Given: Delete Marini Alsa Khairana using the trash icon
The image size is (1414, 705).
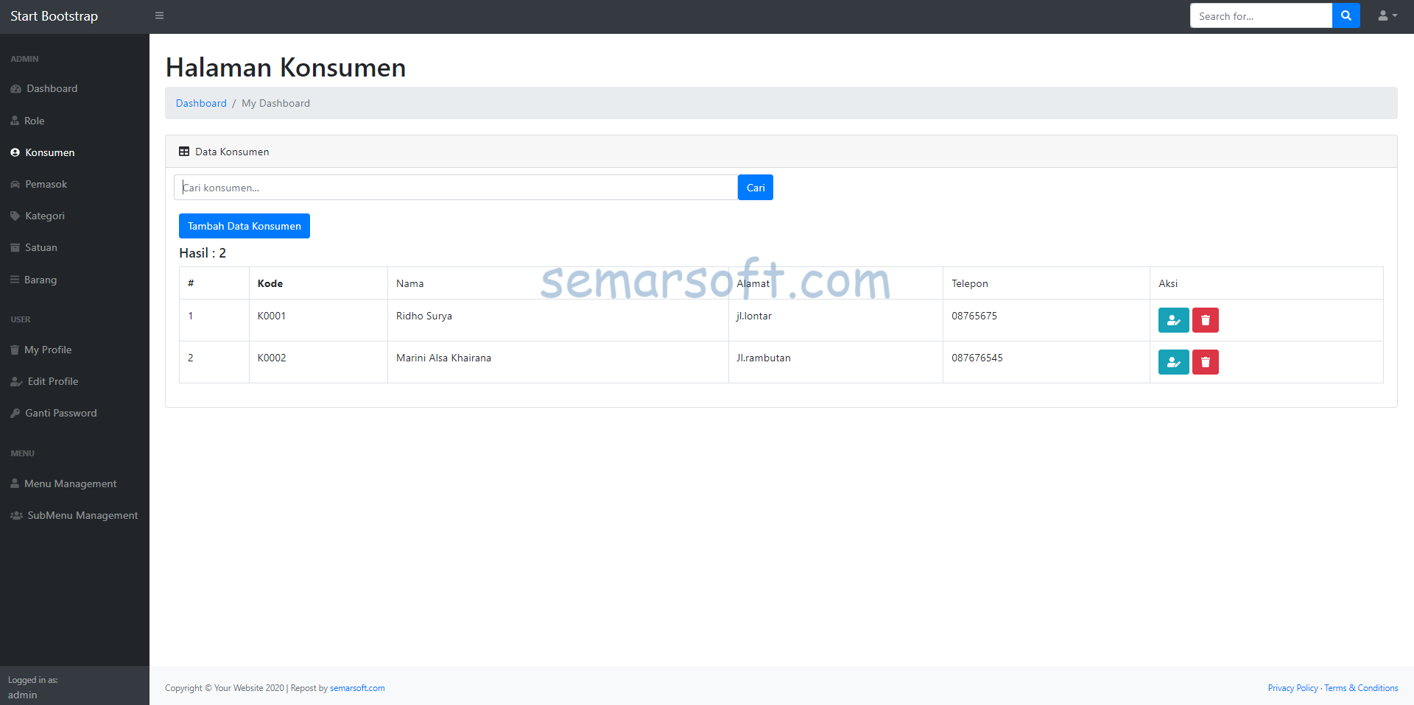Looking at the screenshot, I should 1205,362.
